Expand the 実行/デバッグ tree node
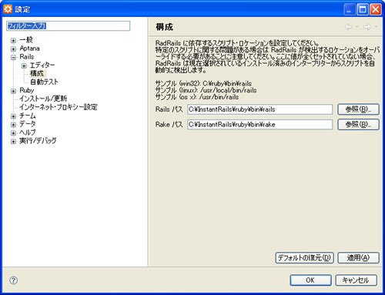This screenshot has width=385, height=295. [x=13, y=141]
